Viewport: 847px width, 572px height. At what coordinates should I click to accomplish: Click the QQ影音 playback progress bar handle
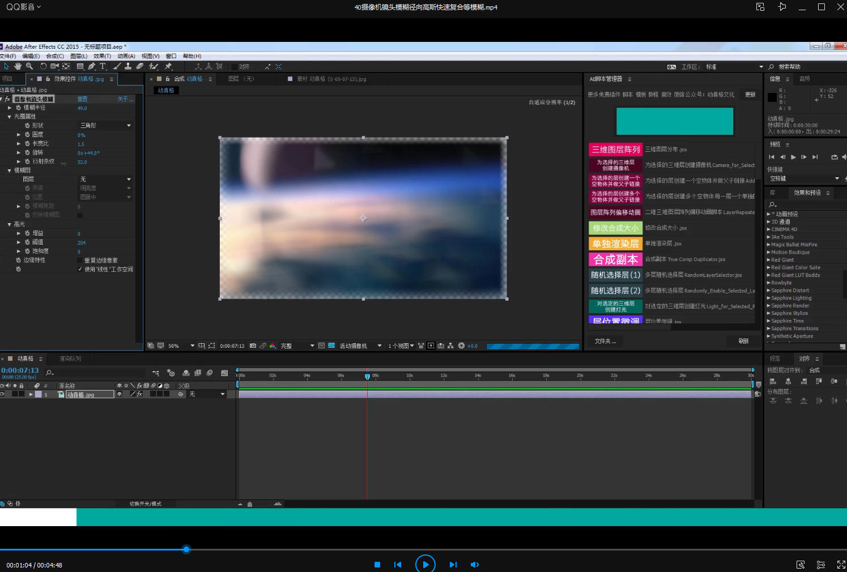click(186, 549)
